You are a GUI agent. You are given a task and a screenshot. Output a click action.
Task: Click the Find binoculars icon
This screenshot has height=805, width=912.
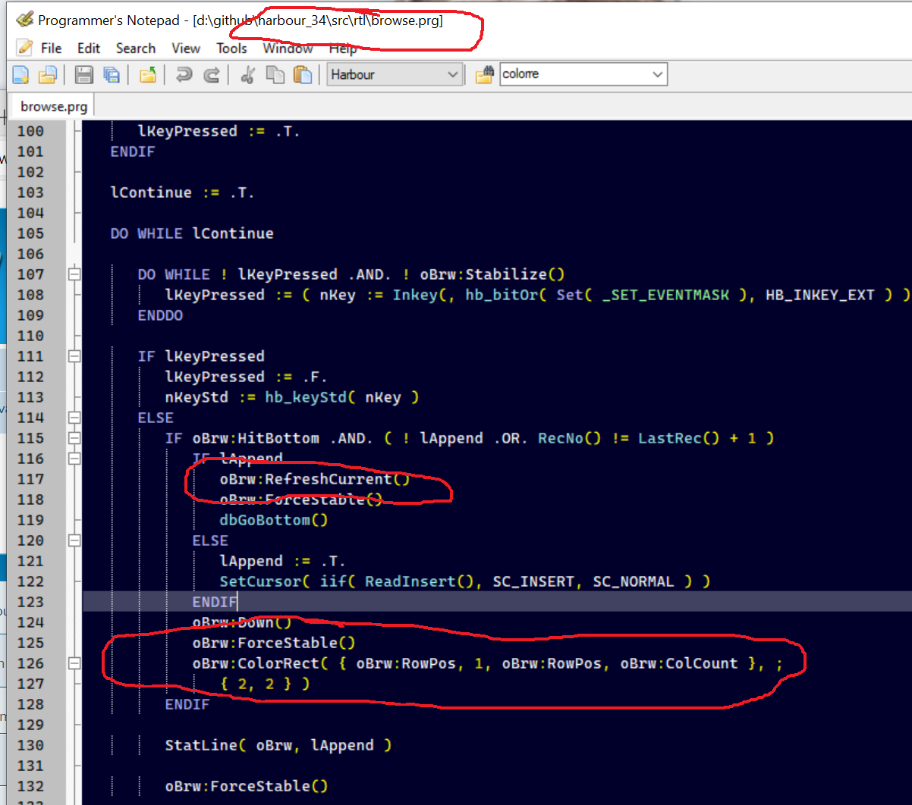tap(484, 74)
